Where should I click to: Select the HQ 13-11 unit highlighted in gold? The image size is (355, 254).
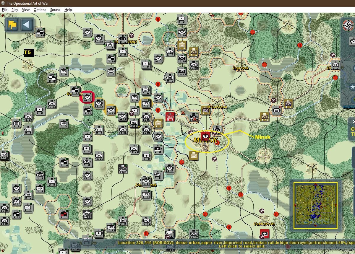146,104
